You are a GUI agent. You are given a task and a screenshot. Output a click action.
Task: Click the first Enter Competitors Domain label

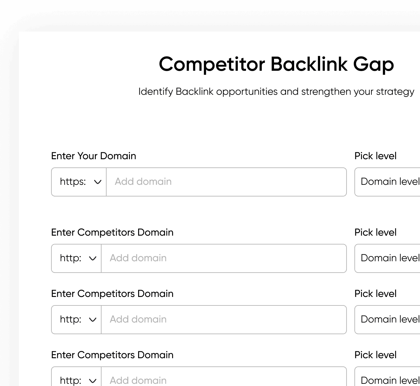pos(112,232)
